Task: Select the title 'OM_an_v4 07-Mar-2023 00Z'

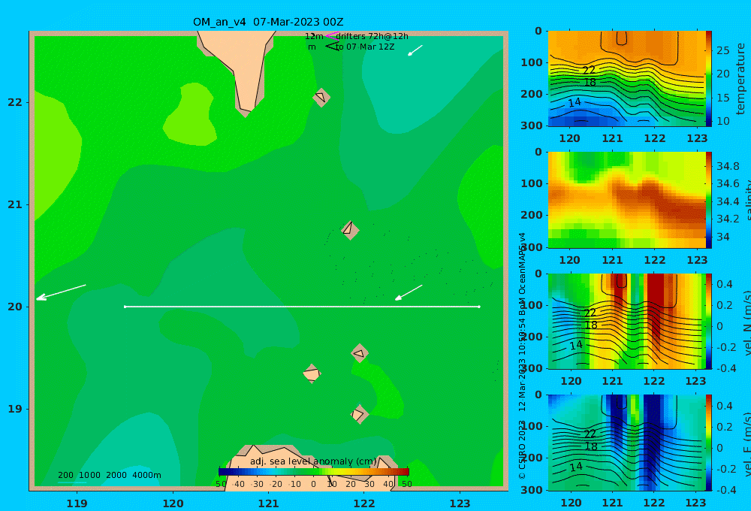Action: pos(268,22)
